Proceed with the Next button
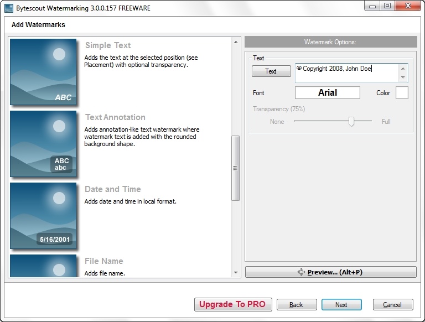The height and width of the screenshot is (322, 425). [341, 305]
